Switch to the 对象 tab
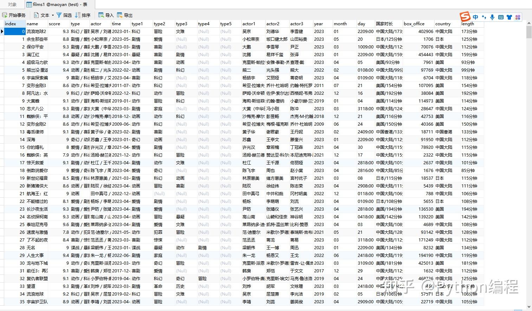This screenshot has height=311, width=532. pos(12,5)
